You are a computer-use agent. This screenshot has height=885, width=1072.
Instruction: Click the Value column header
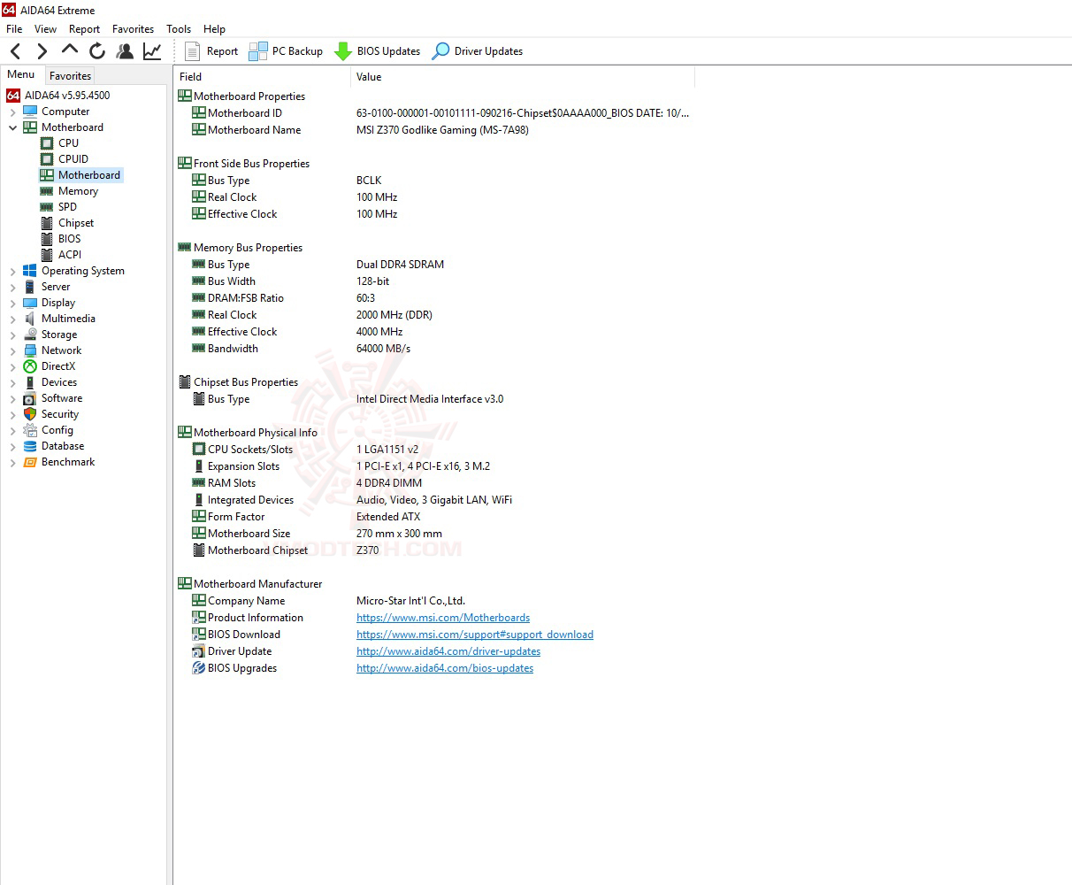click(x=523, y=77)
